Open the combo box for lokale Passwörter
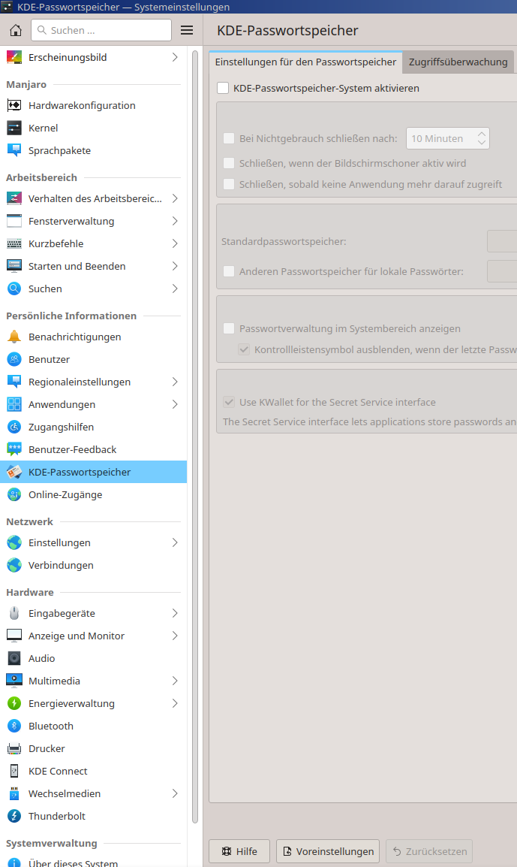The height and width of the screenshot is (867, 517). [x=502, y=271]
